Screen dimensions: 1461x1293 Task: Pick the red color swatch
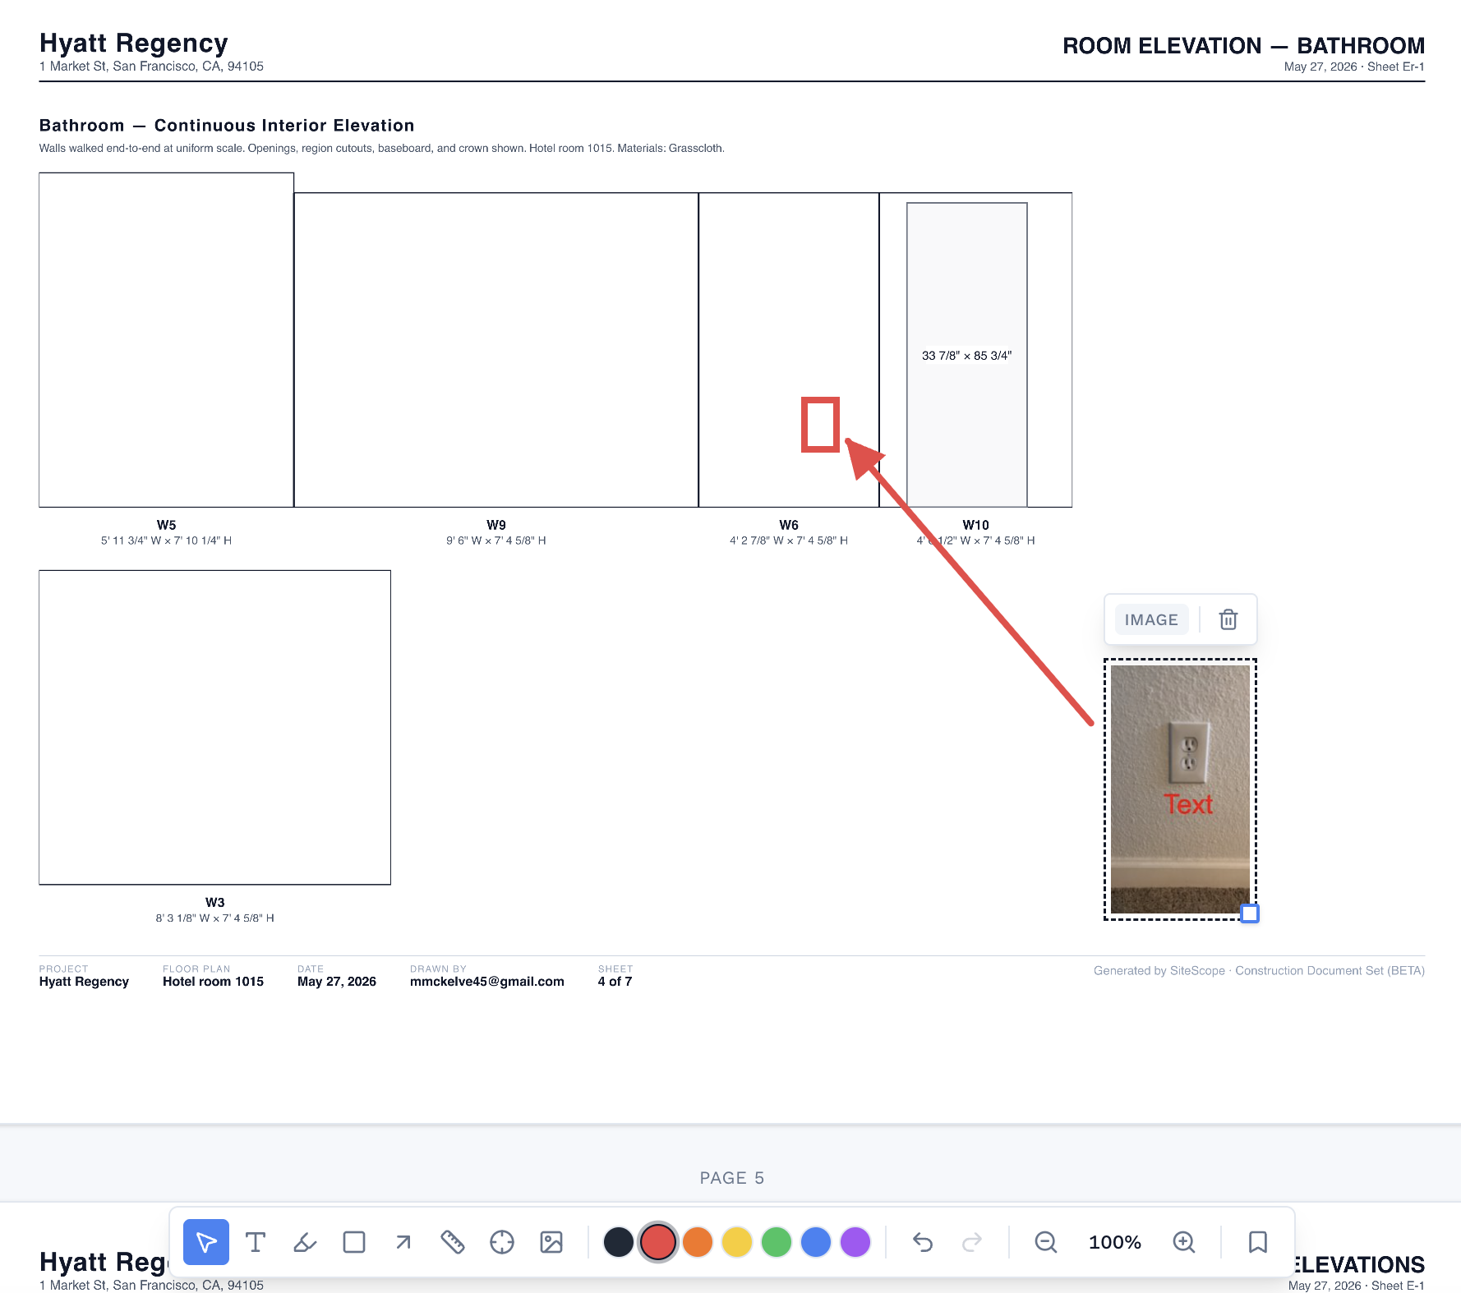pos(658,1242)
